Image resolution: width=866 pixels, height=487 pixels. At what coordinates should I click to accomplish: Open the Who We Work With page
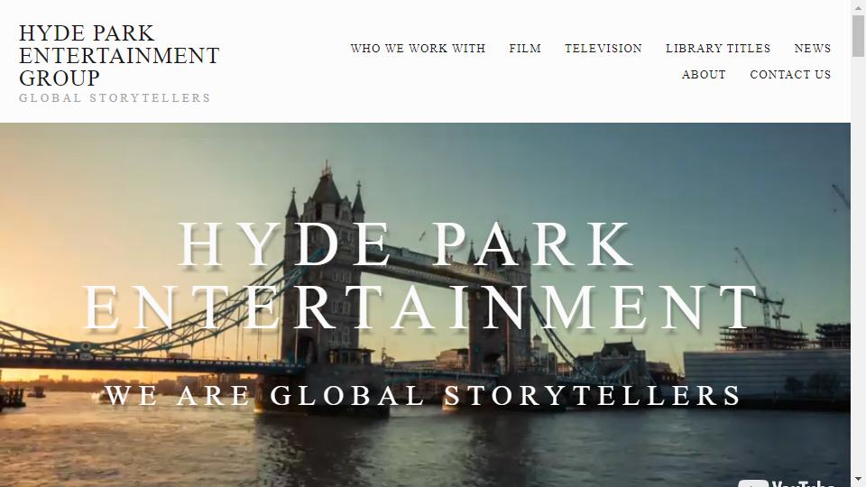(x=418, y=49)
